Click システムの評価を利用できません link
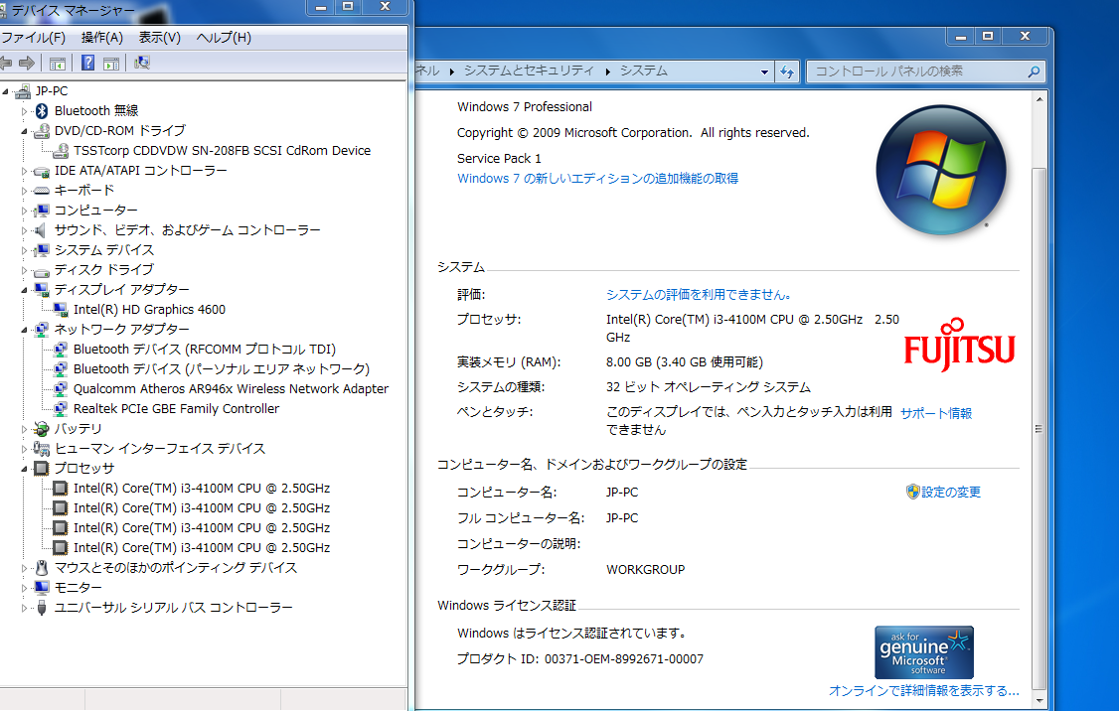The width and height of the screenshot is (1119, 711). (699, 295)
